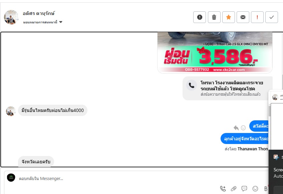This screenshot has height=194, width=283.
Task: Open emoji picker in the composer toolbar
Action: pos(255,189)
